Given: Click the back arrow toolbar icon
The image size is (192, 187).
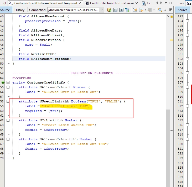Looking at the screenshot, I should pos(115,10).
